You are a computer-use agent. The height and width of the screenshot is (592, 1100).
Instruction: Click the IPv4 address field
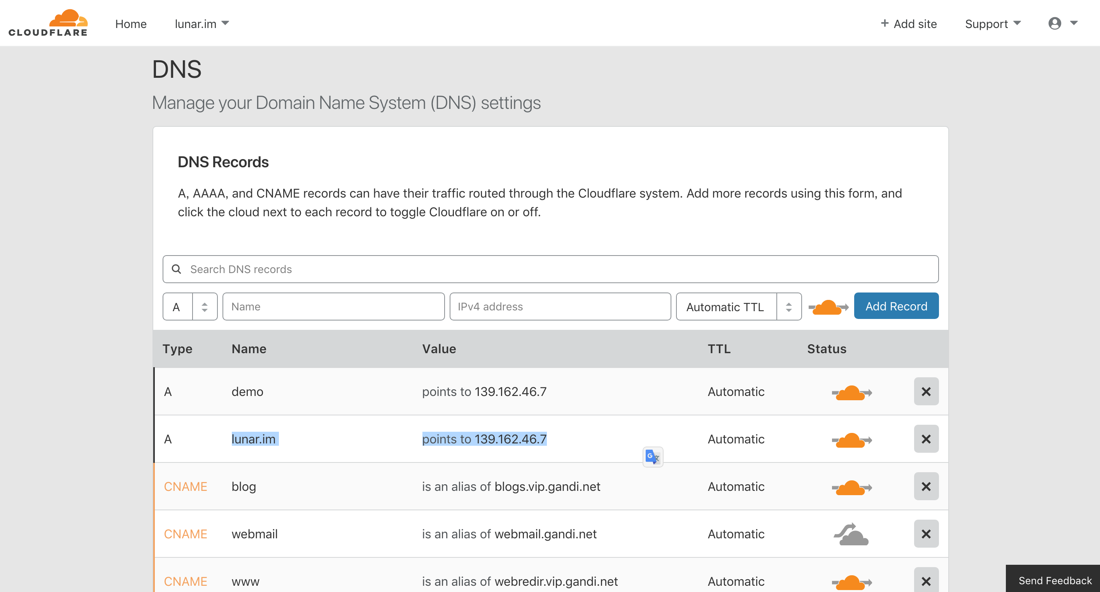[x=560, y=307]
